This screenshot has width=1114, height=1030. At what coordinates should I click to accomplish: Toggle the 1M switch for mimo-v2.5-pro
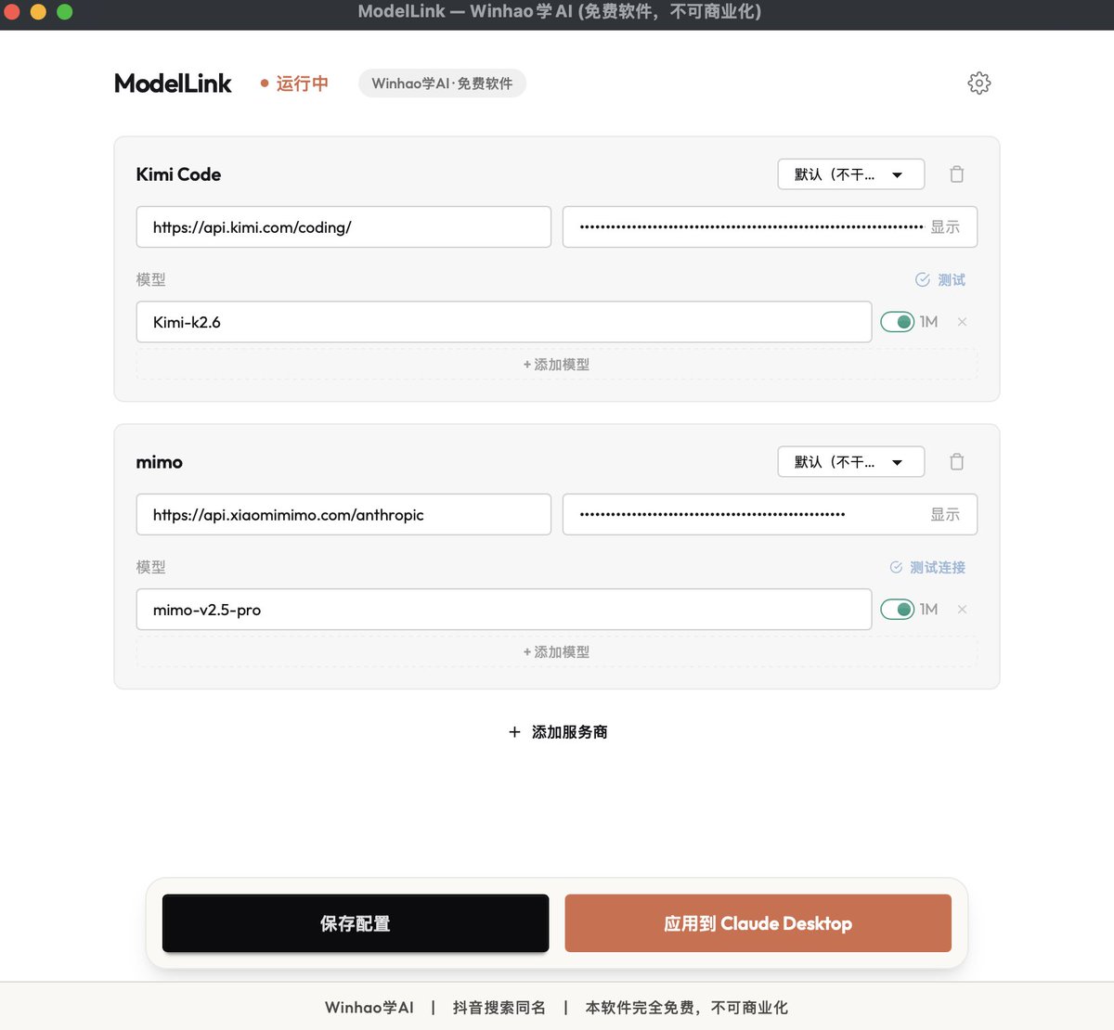click(897, 610)
